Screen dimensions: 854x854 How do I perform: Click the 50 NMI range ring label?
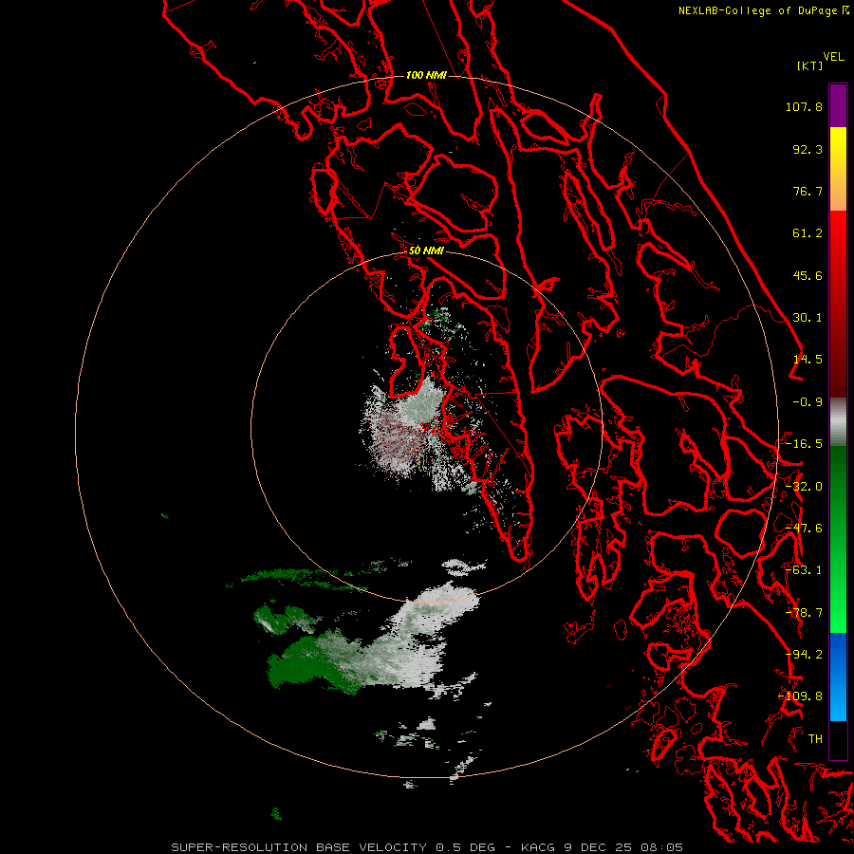click(426, 251)
